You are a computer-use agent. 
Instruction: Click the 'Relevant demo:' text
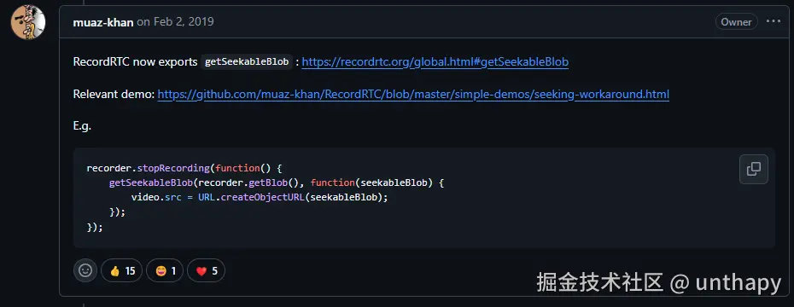[x=114, y=95]
